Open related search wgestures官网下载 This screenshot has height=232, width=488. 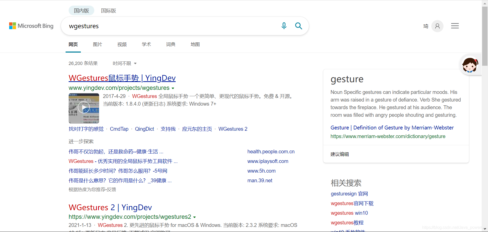click(352, 203)
